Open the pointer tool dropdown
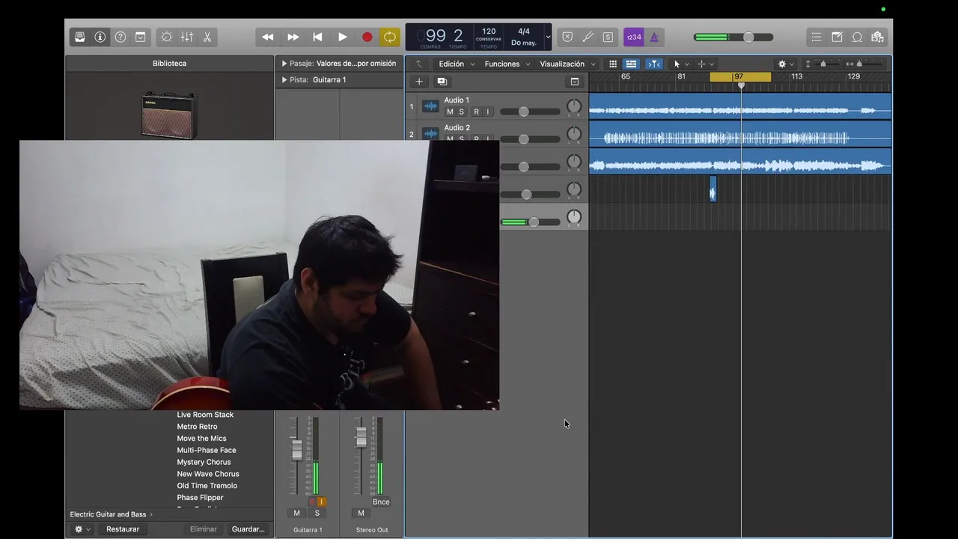The image size is (958, 539). tap(681, 64)
